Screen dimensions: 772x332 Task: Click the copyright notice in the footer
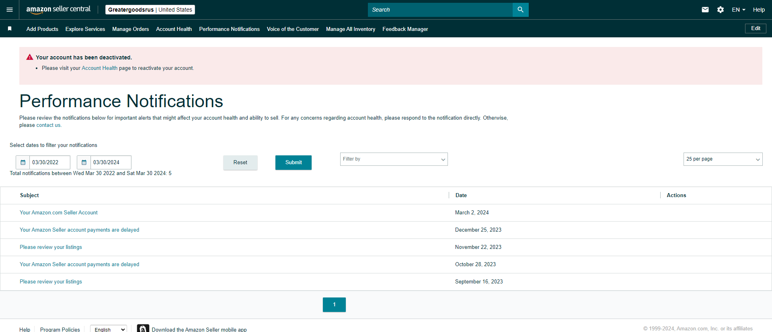click(698, 329)
